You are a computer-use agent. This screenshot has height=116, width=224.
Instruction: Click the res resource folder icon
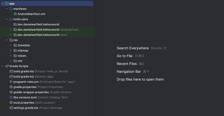(11, 40)
